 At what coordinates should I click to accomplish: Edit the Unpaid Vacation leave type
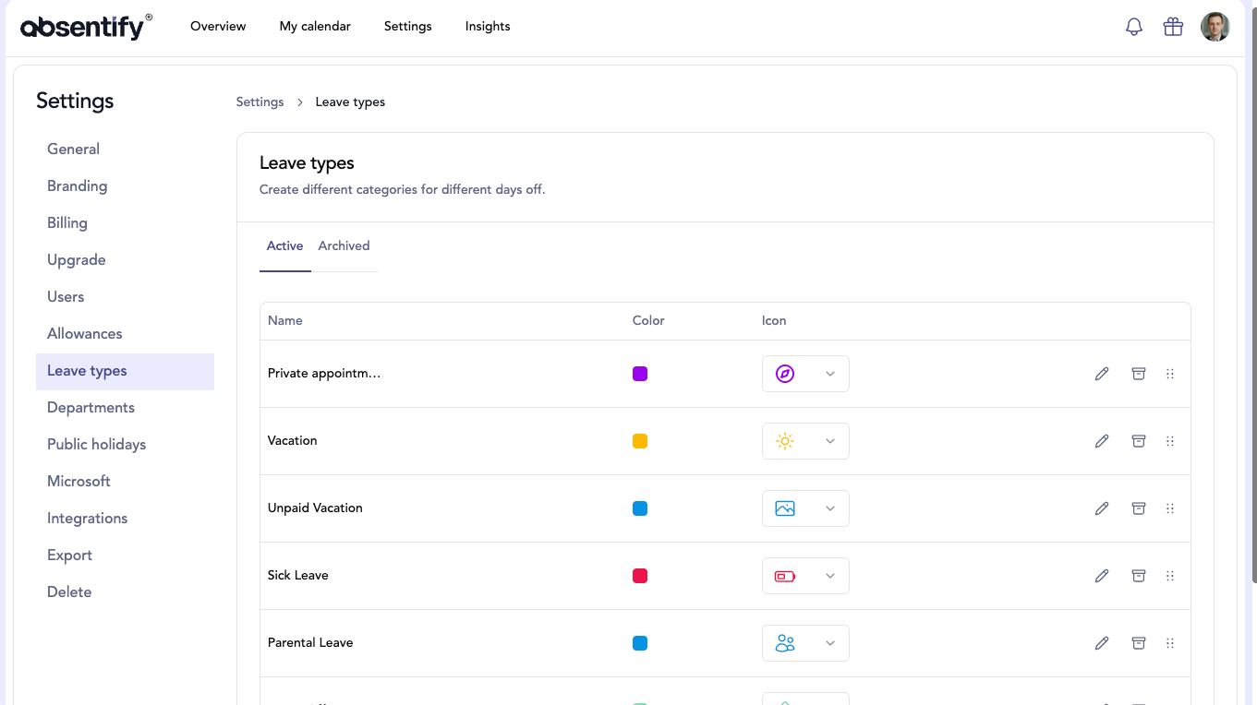coord(1102,508)
